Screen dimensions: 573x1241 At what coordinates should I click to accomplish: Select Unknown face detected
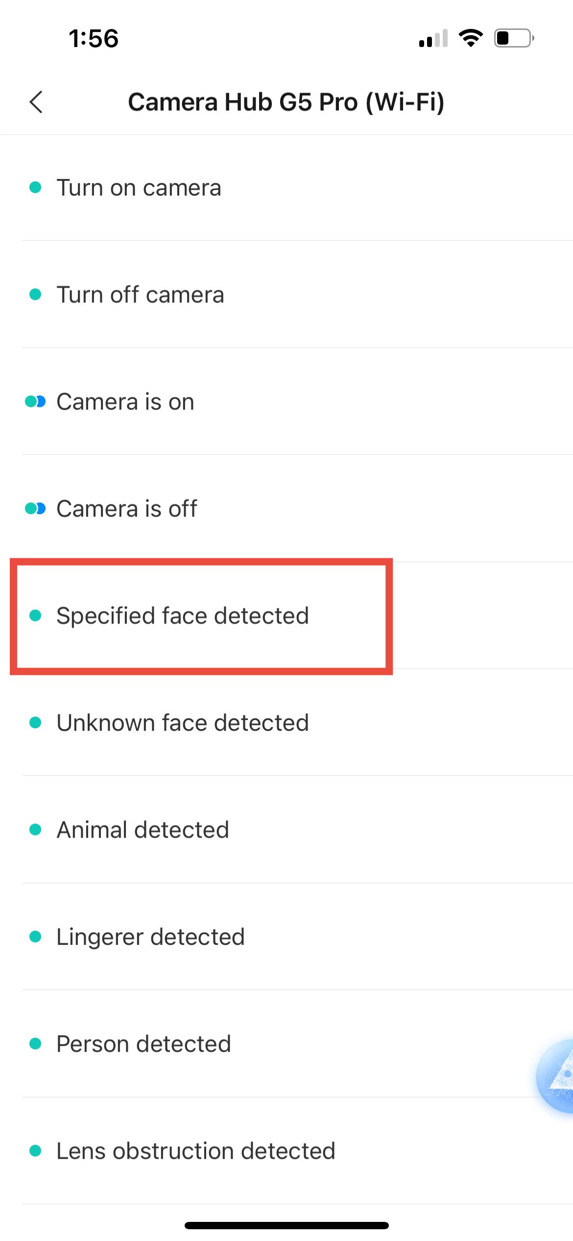tap(183, 723)
